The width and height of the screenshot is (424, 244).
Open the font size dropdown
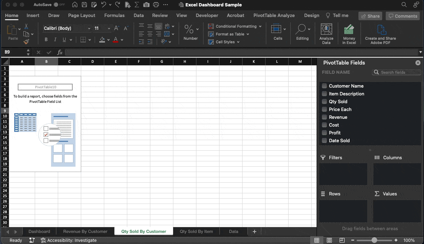tap(109, 28)
